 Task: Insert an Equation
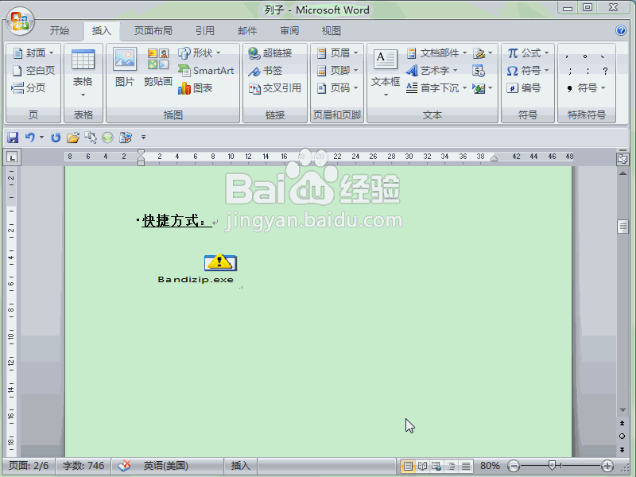tap(526, 52)
